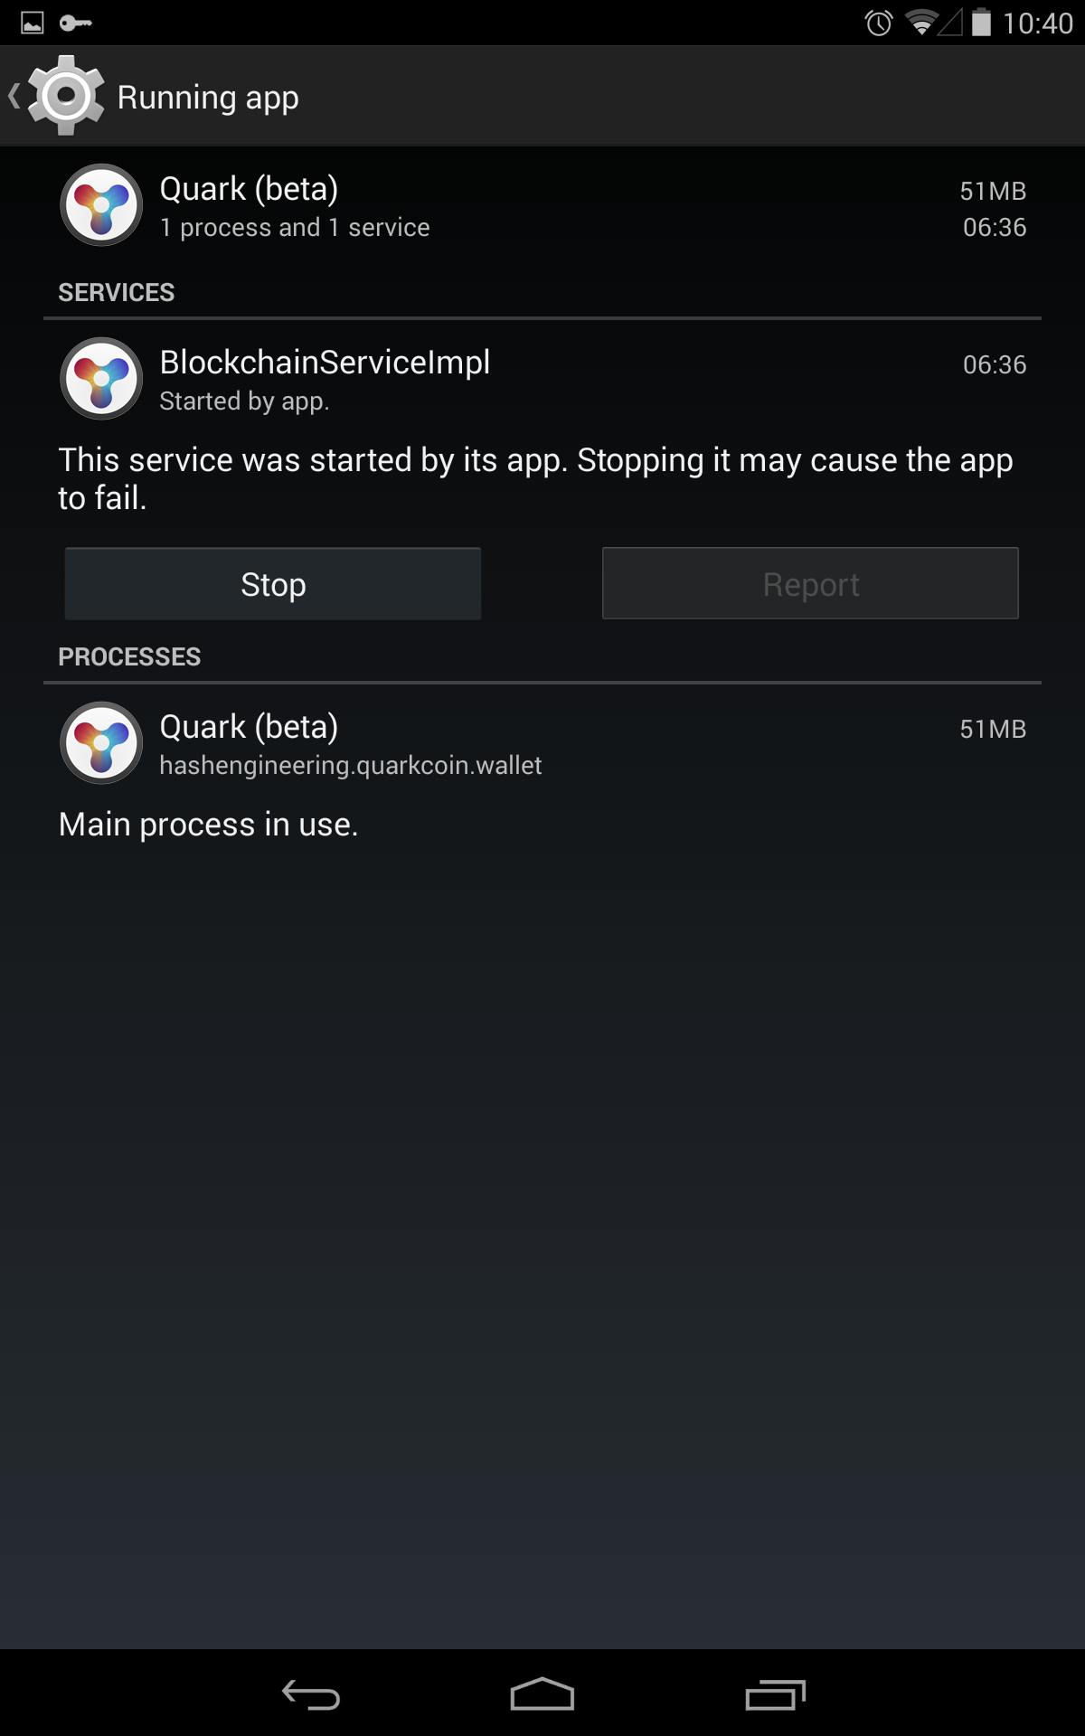Tap the Running app title
The width and height of the screenshot is (1085, 1736).
coord(208,97)
